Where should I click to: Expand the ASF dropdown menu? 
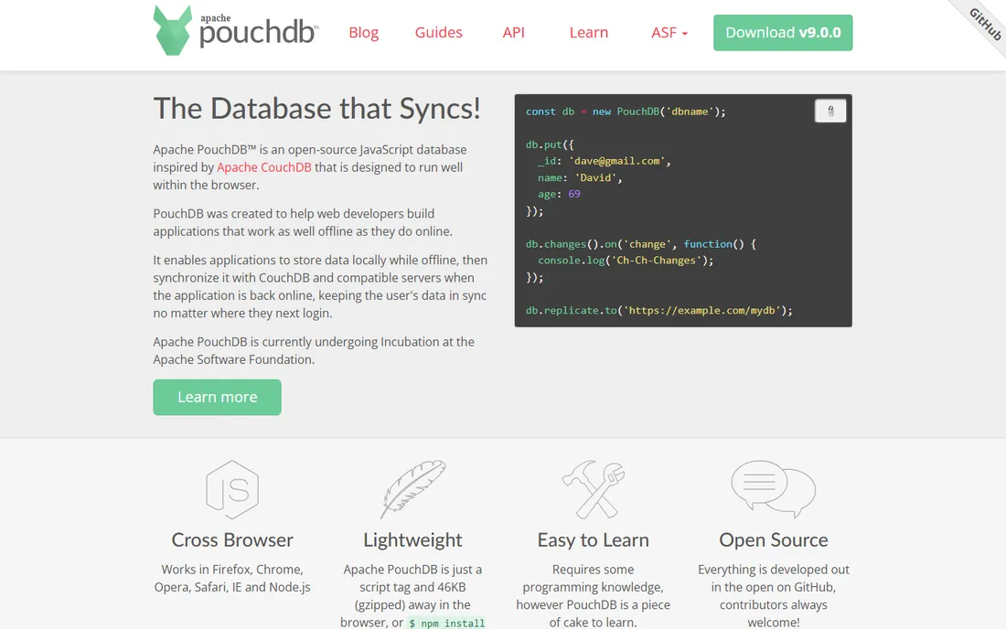(x=669, y=33)
